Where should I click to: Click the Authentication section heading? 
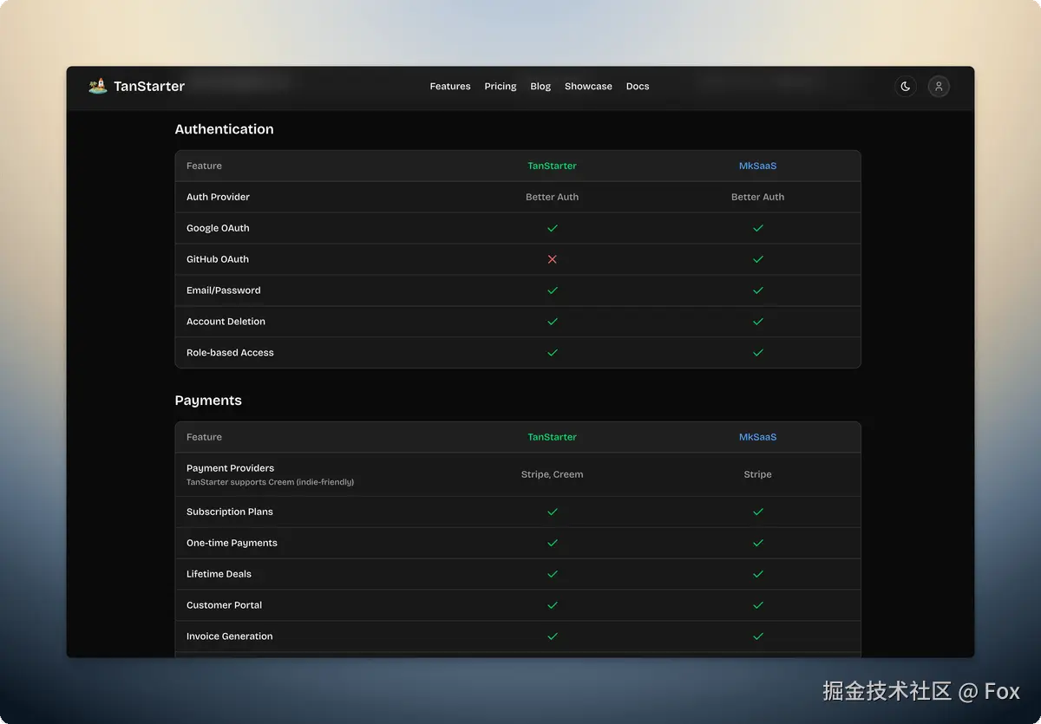tap(224, 129)
